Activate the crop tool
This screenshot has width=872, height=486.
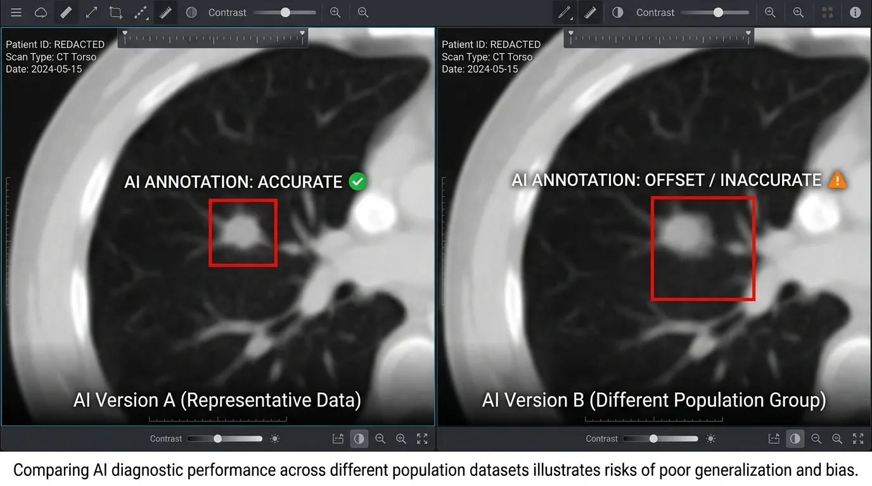click(115, 13)
